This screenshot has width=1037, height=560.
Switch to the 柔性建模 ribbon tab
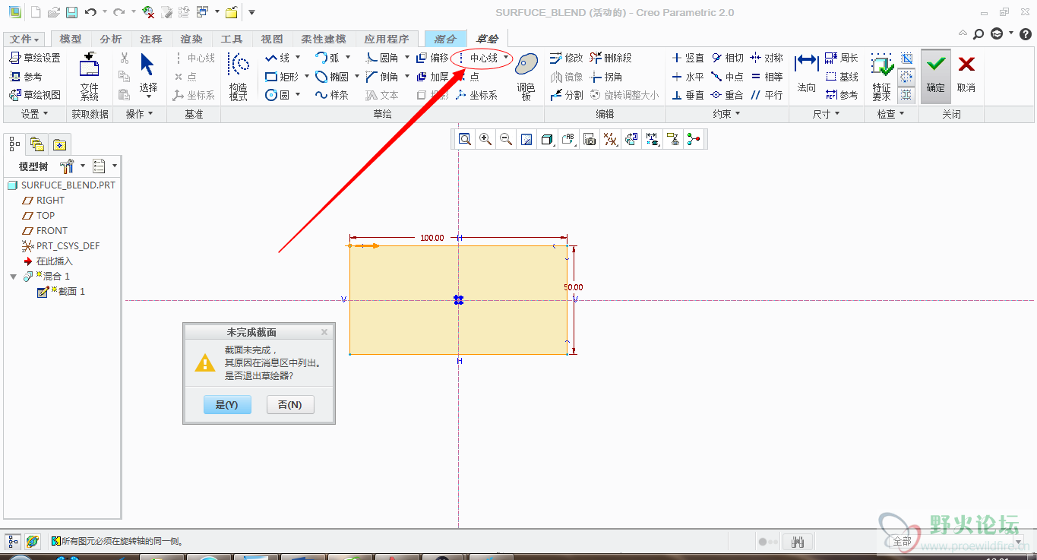323,40
